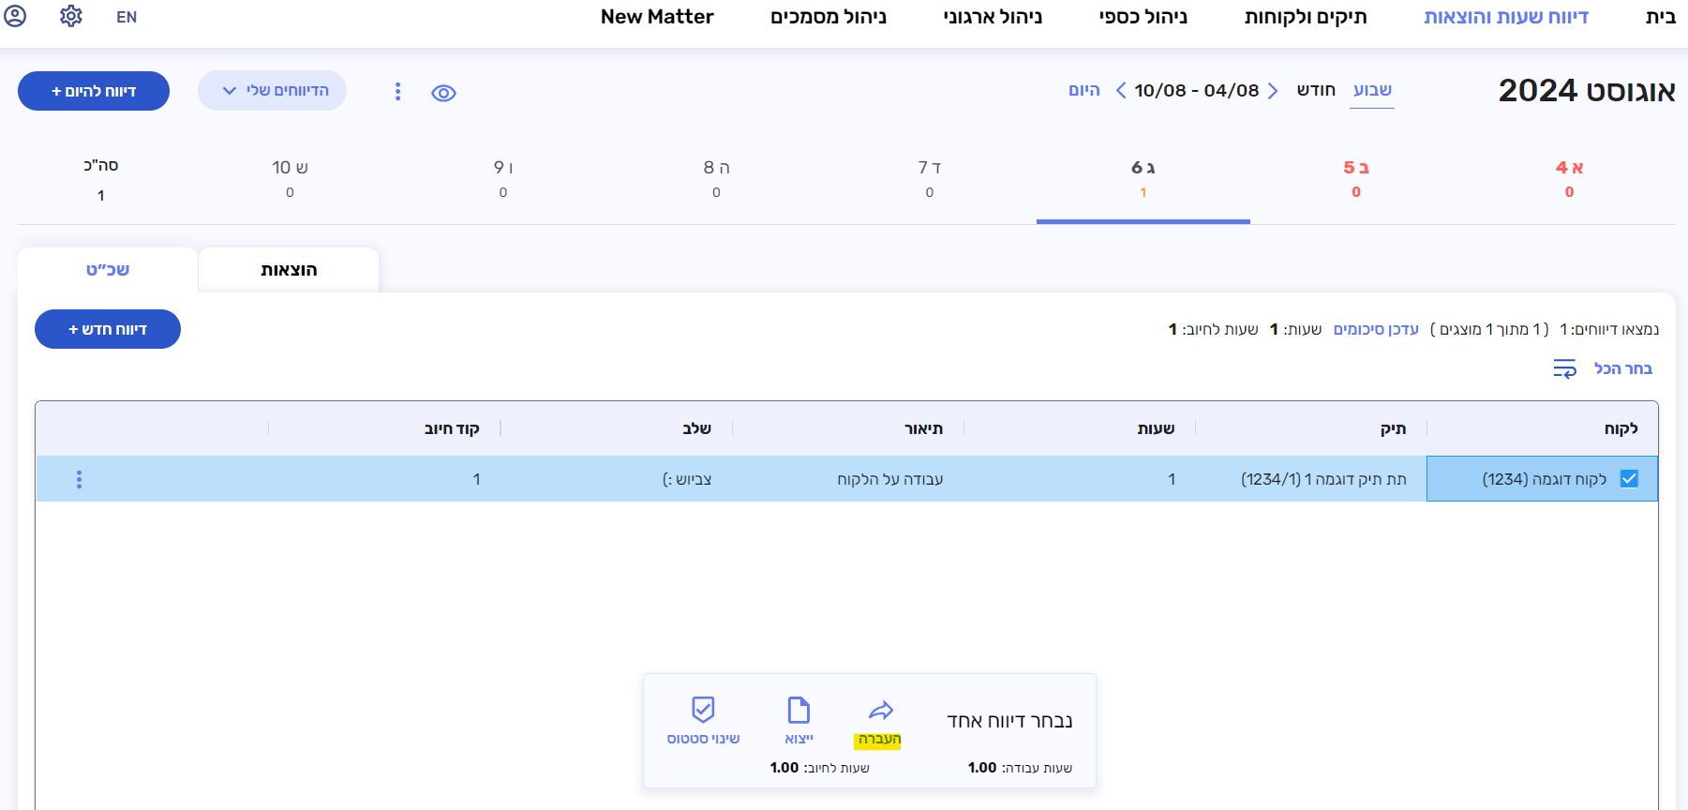Image resolution: width=1688 pixels, height=810 pixels.
Task: Click the העברה (transfer) arrow icon
Action: click(880, 711)
